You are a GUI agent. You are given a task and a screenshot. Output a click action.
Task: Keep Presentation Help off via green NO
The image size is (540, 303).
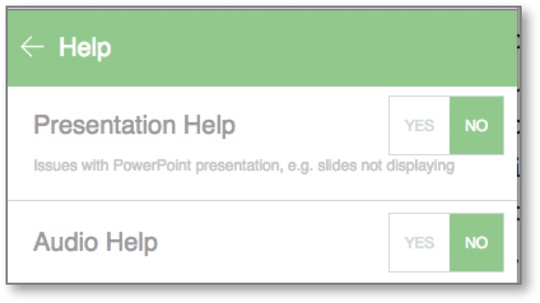pyautogui.click(x=477, y=126)
